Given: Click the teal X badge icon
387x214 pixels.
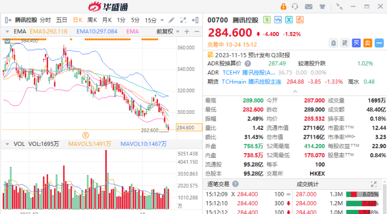Looking at the screenshot, I should [289, 20].
